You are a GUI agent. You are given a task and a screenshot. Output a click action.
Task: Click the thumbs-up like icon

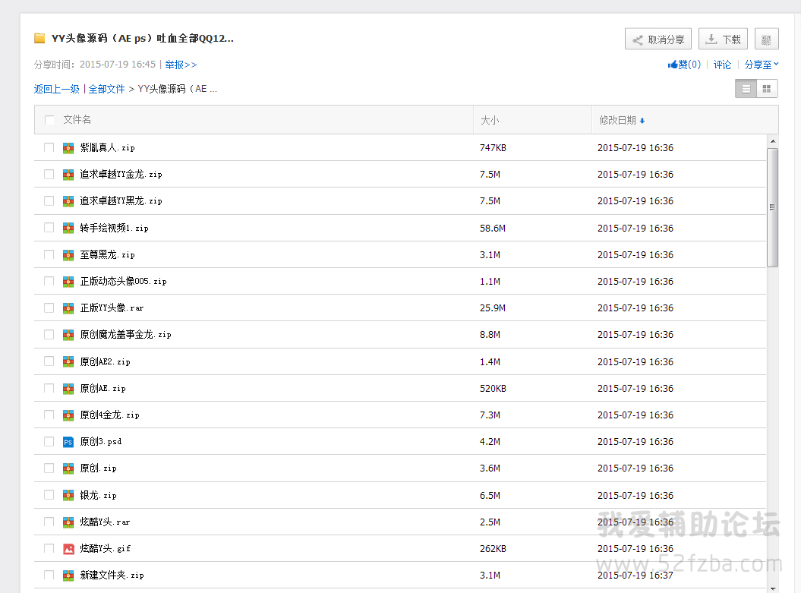672,65
